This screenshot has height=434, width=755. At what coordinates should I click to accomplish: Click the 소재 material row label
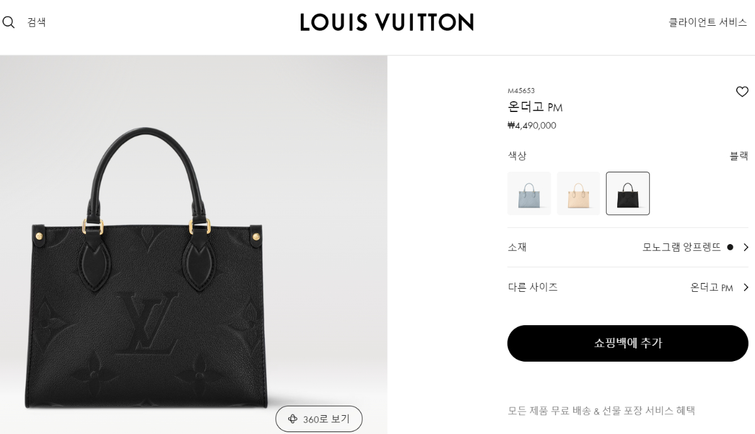[x=517, y=247]
